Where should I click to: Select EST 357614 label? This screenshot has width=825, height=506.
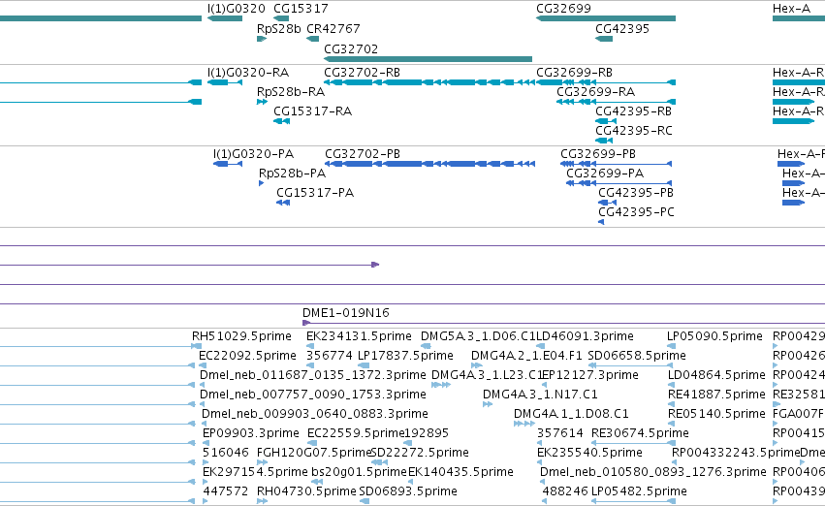559,433
